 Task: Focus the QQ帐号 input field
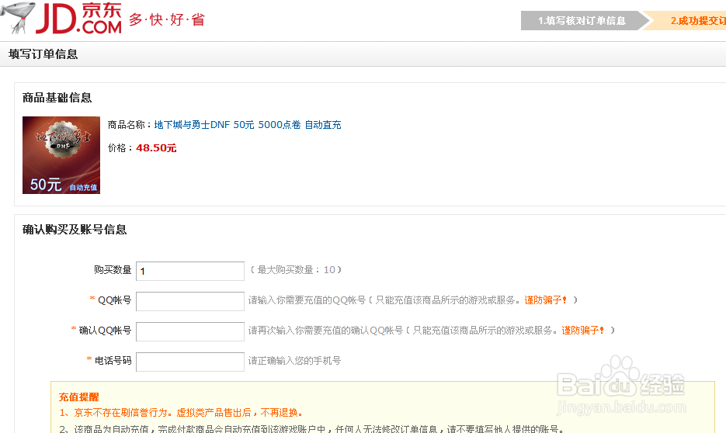[x=189, y=301]
